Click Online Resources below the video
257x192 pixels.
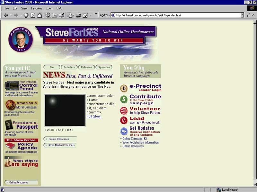(60, 139)
